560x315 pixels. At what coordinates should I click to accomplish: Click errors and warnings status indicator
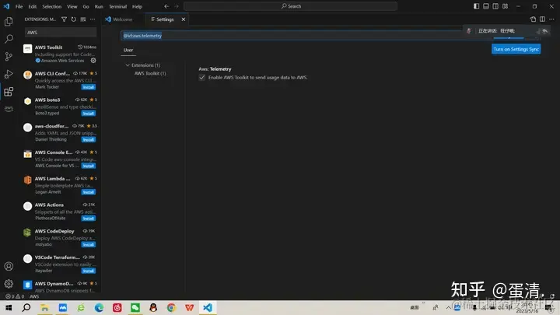click(15, 296)
